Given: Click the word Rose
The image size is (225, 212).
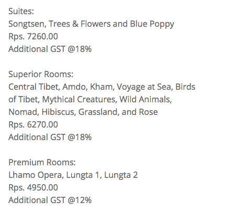Looking at the screenshot, I should [x=149, y=112].
